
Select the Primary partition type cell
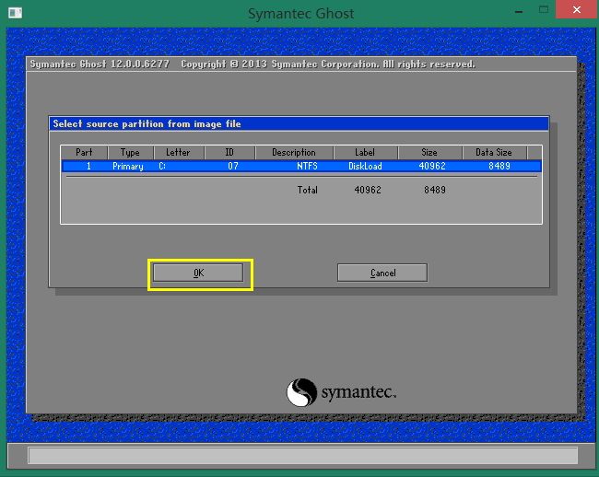[x=128, y=167]
